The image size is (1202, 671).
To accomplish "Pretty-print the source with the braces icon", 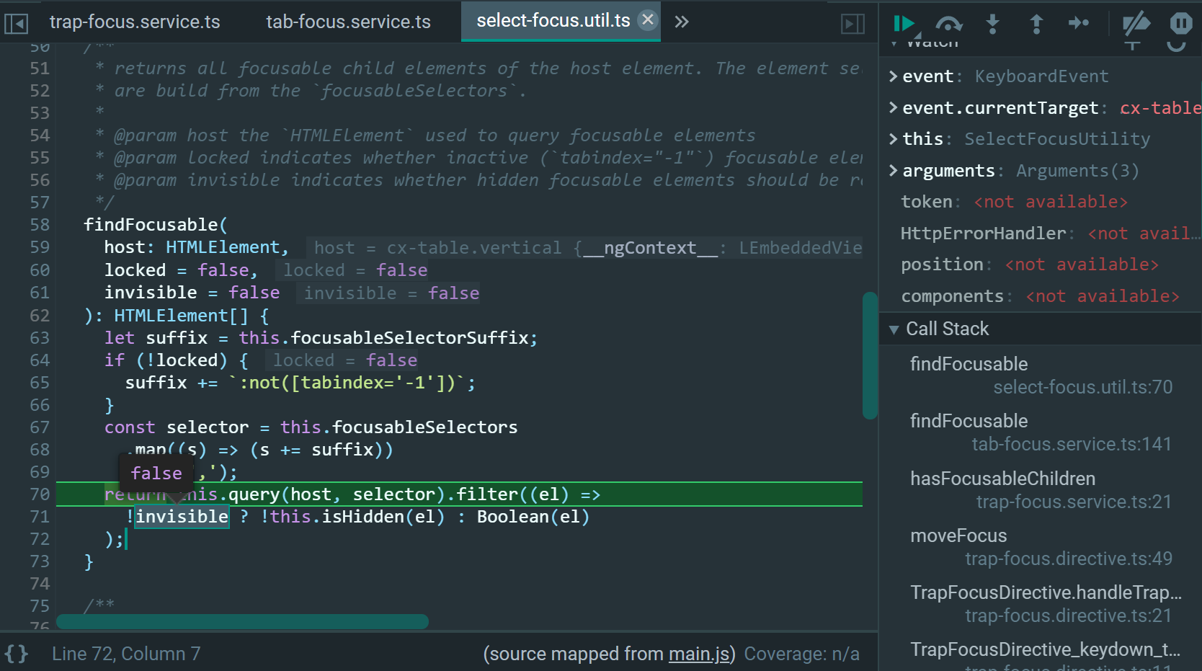I will [16, 653].
